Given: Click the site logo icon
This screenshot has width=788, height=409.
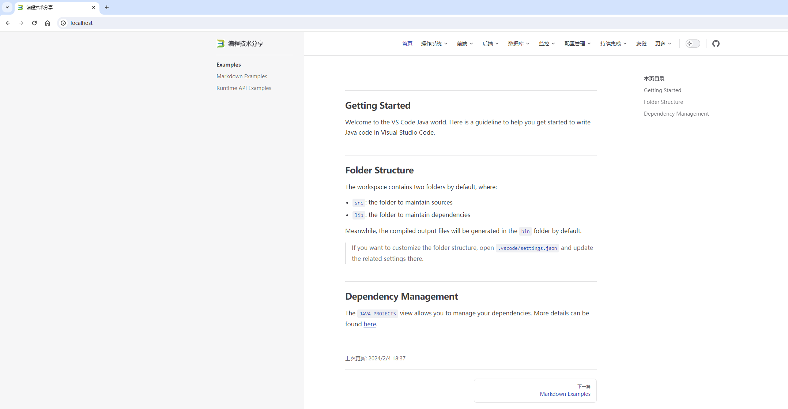Looking at the screenshot, I should (220, 44).
